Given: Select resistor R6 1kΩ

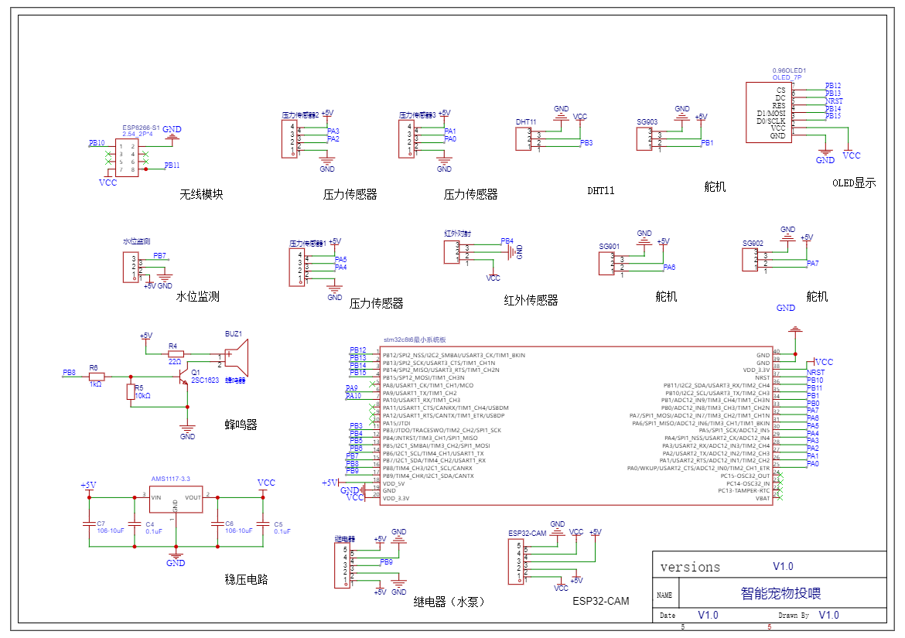Looking at the screenshot, I should (97, 377).
